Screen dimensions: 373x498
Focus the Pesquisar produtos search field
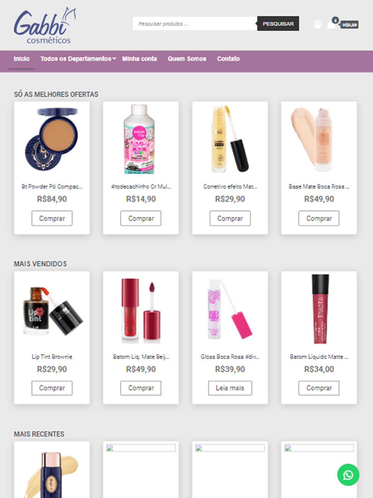click(195, 24)
